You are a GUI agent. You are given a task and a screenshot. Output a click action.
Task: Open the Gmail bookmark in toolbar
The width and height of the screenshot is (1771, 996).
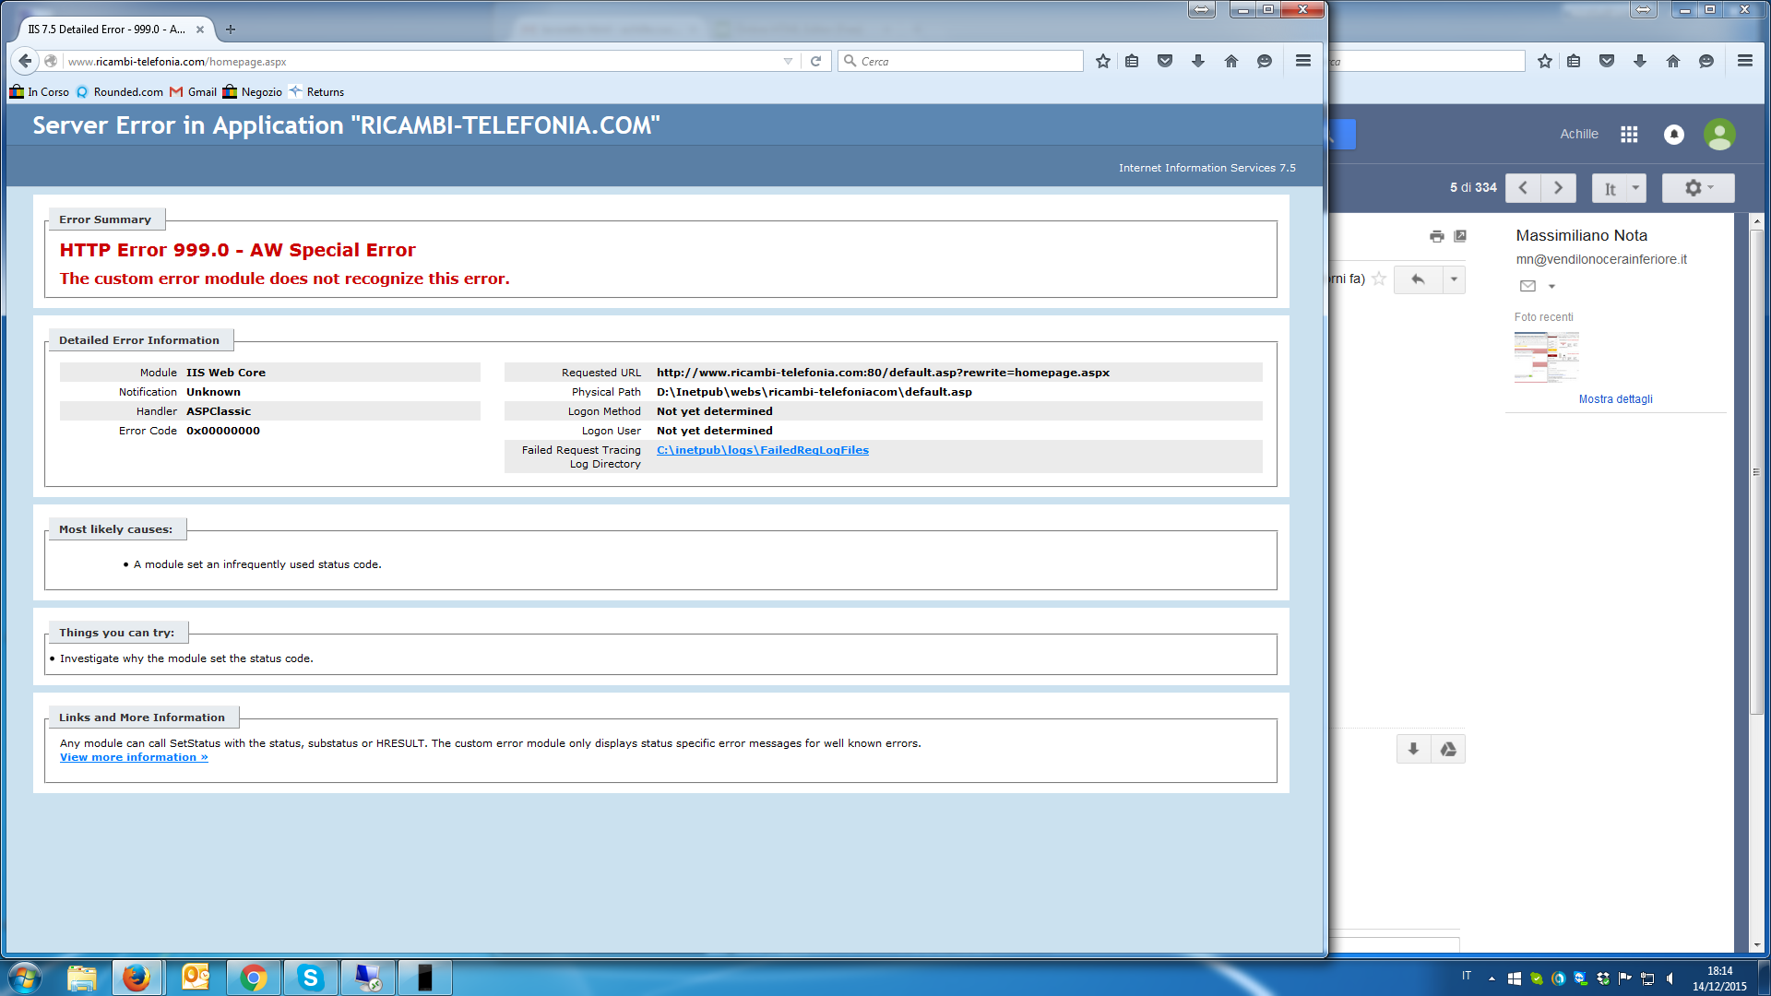point(193,92)
